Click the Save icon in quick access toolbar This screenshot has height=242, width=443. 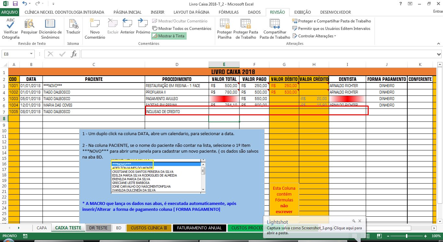[x=15, y=4]
